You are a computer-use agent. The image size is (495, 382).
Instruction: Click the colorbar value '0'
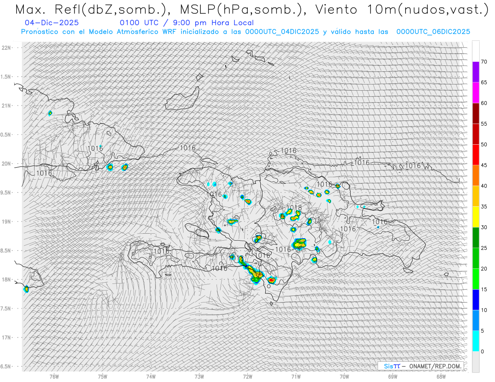tap(482, 352)
